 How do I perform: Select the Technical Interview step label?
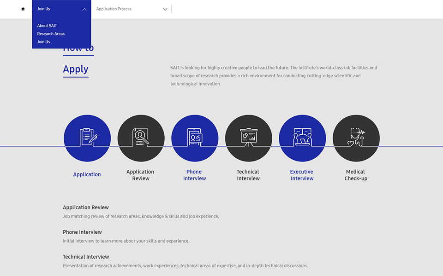tap(248, 175)
